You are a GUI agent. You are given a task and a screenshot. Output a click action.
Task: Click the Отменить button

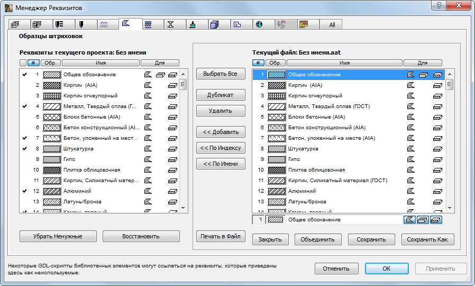336,269
